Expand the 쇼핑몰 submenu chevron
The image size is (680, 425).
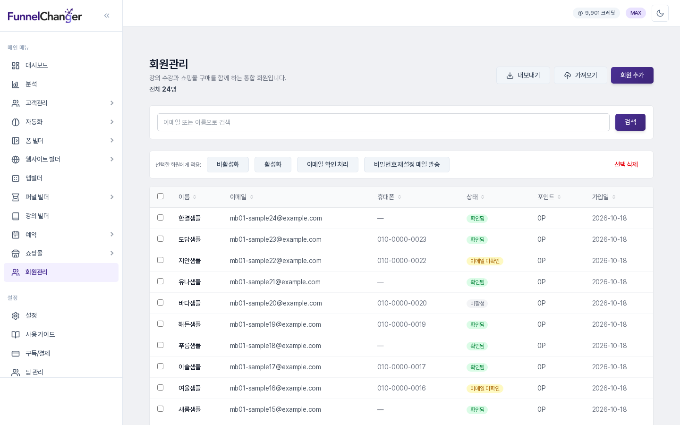click(x=112, y=253)
